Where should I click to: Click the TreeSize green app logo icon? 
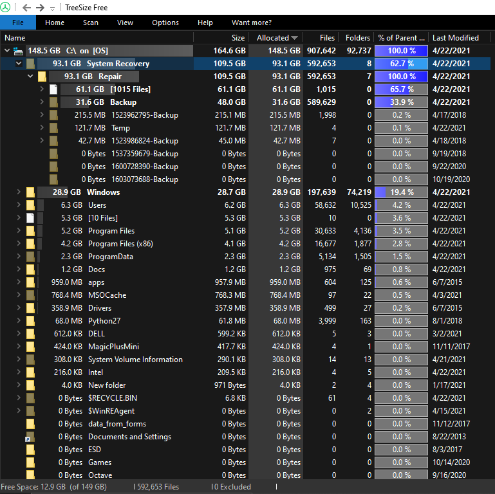[x=5, y=7]
